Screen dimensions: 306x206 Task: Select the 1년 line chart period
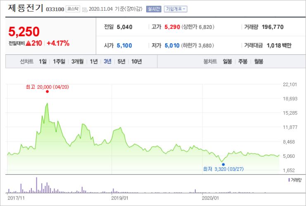(x=94, y=61)
